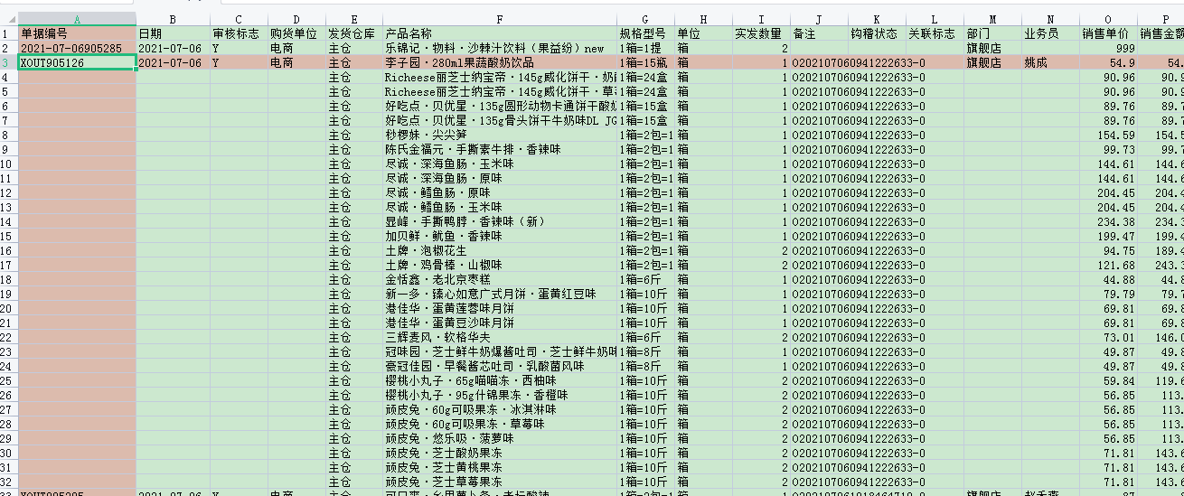This screenshot has height=496, width=1184.
Task: Click the 姚成 salesperson cell
Action: [x=1051, y=62]
